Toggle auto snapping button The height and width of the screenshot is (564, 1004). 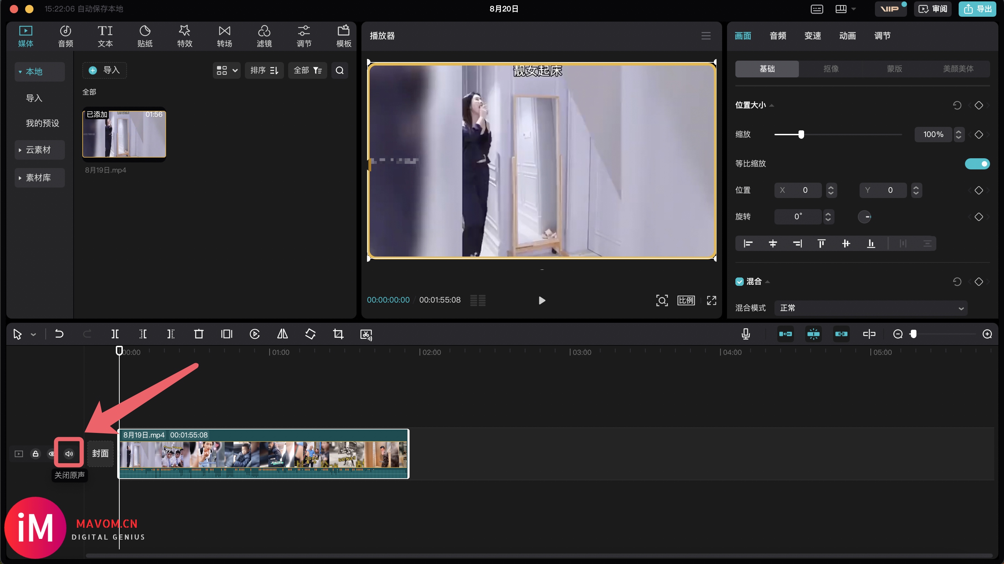pyautogui.click(x=814, y=334)
